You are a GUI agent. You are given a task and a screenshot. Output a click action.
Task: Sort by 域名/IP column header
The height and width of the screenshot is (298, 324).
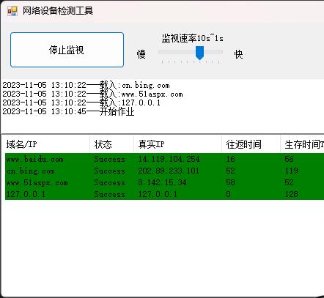pos(45,144)
